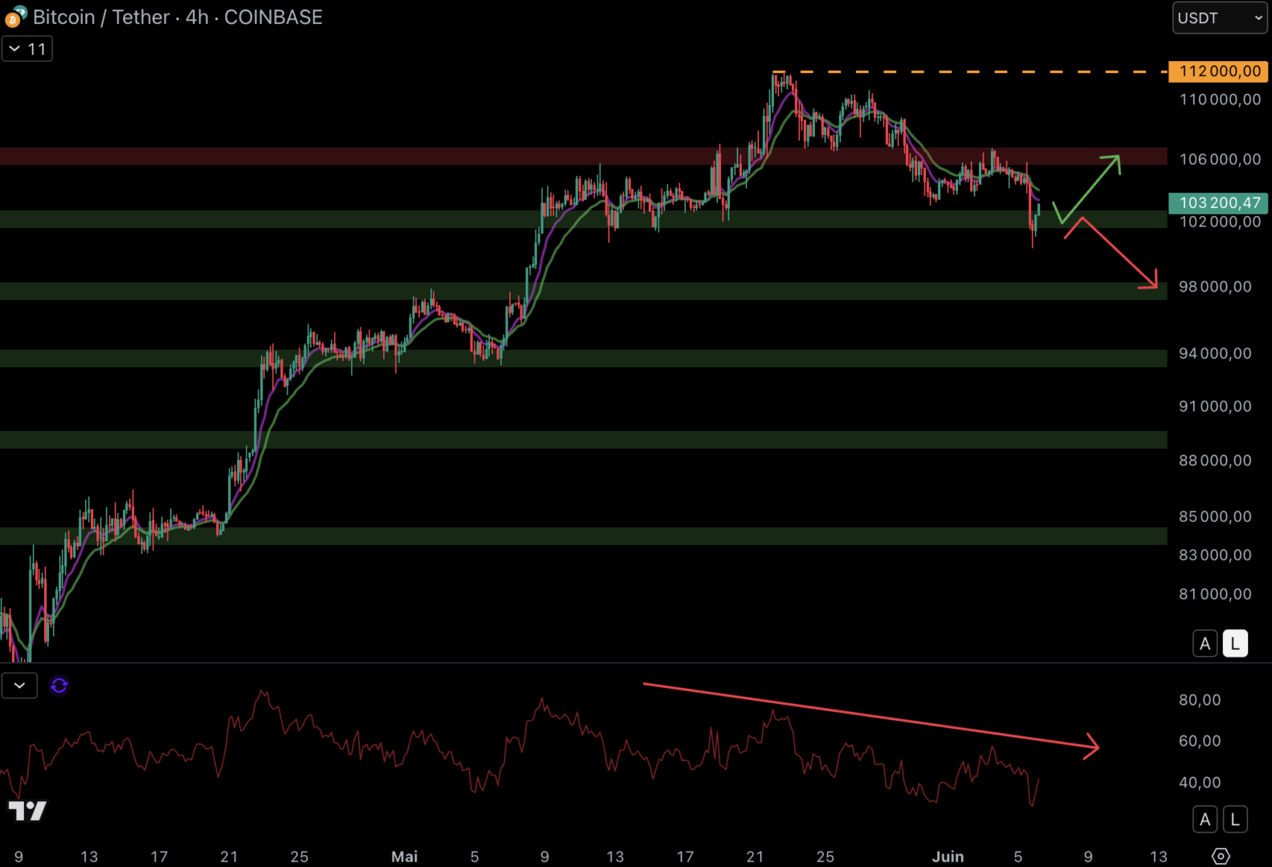1272x867 pixels.
Task: Click the Bitcoin / Tether symbol title
Action: (x=101, y=17)
